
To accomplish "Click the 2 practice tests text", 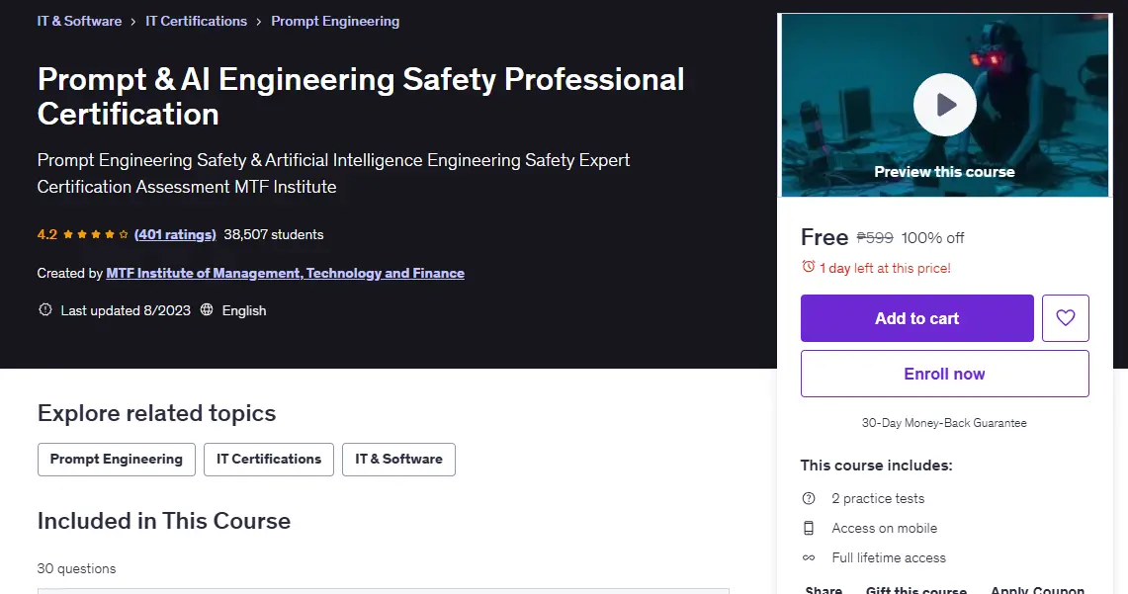I will coord(878,498).
